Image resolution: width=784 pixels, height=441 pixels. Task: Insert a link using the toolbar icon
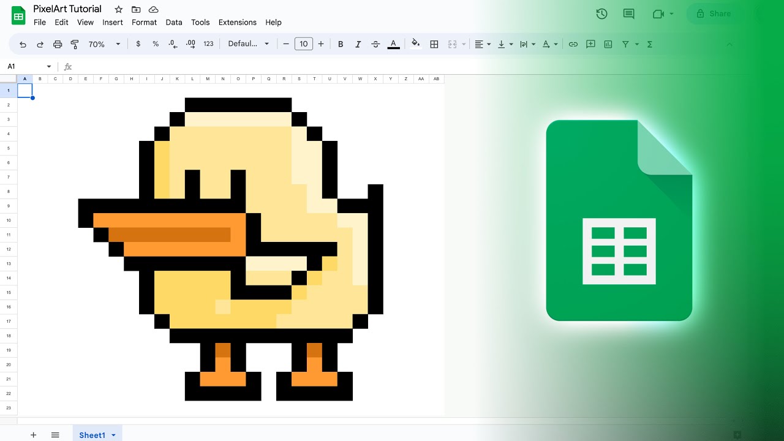573,44
